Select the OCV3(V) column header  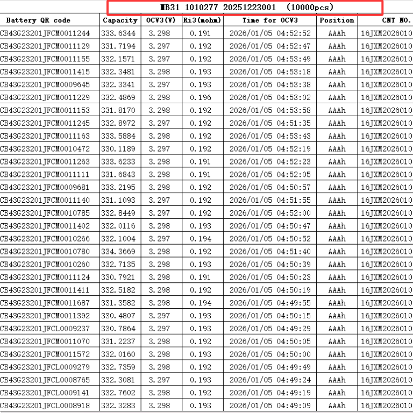pos(161,20)
